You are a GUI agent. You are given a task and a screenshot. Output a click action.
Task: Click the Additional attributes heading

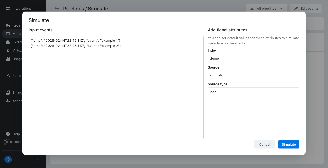coord(228,30)
